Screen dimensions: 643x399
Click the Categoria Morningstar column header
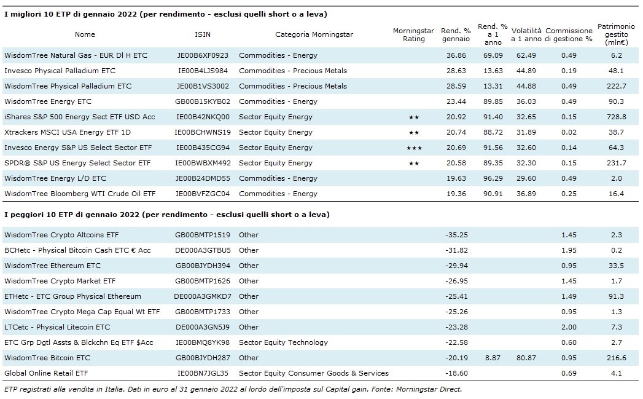coord(314,34)
